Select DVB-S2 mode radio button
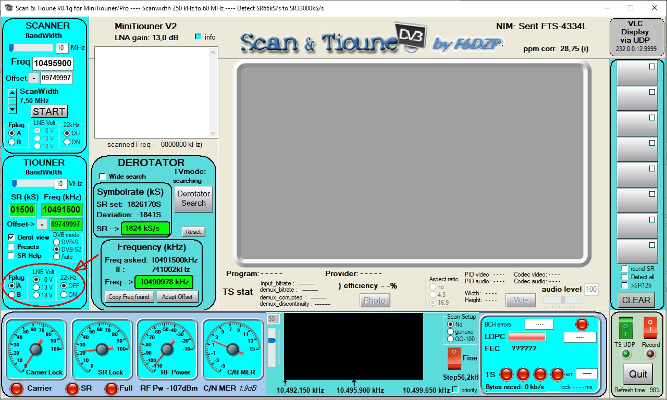Image resolution: width=667 pixels, height=400 pixels. 57,249
